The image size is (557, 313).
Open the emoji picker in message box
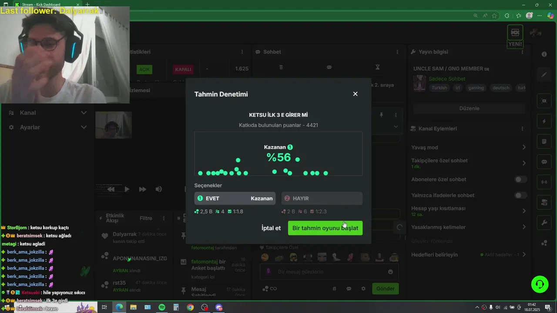[x=390, y=272]
